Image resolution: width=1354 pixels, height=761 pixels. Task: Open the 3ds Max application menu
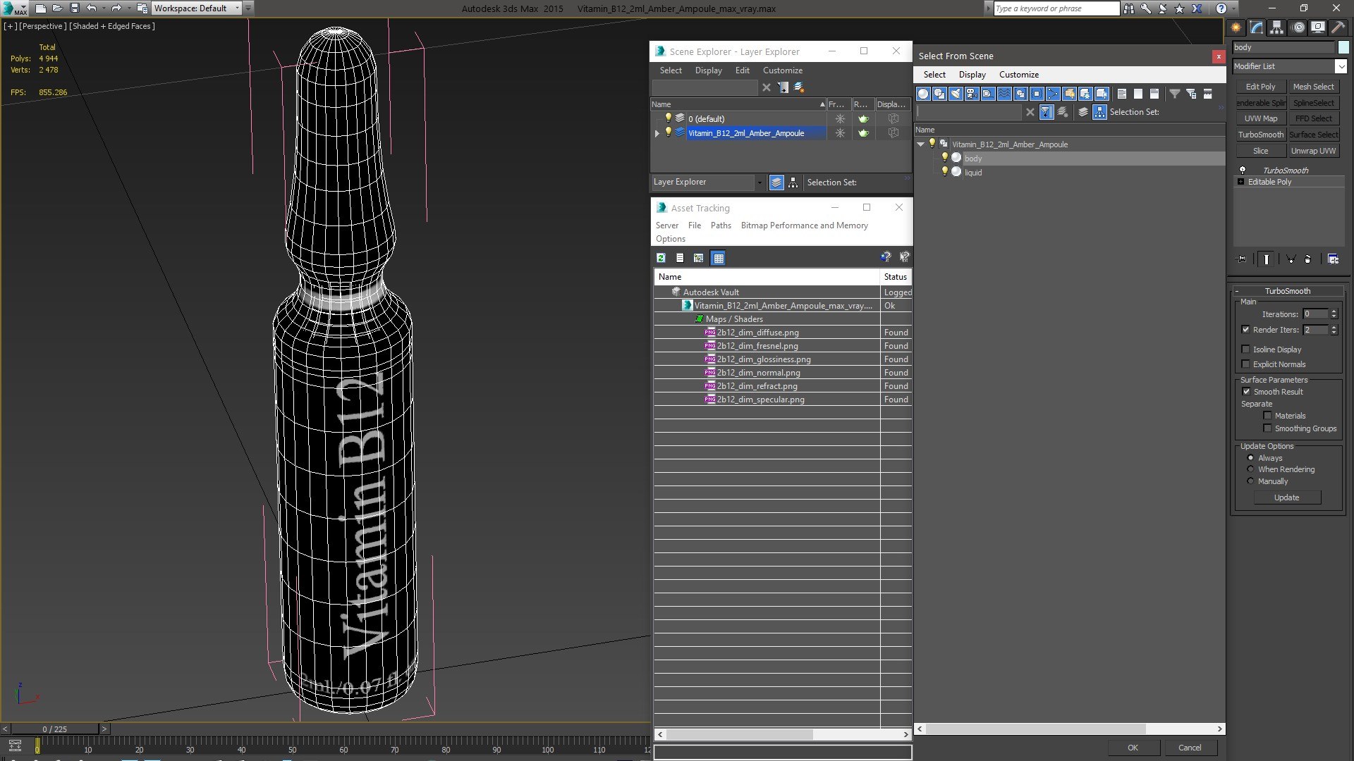14,8
